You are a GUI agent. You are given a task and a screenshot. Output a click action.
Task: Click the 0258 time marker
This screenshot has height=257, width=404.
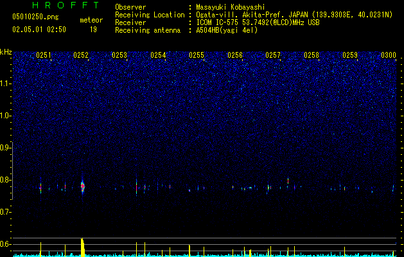tap(312, 55)
